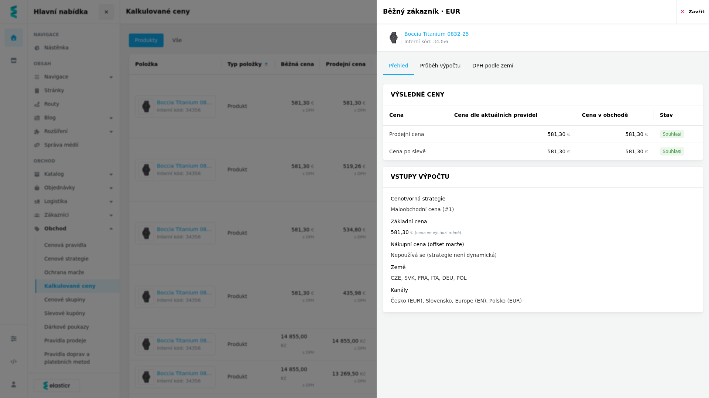Open the DPH podle zemí tab

click(493, 66)
